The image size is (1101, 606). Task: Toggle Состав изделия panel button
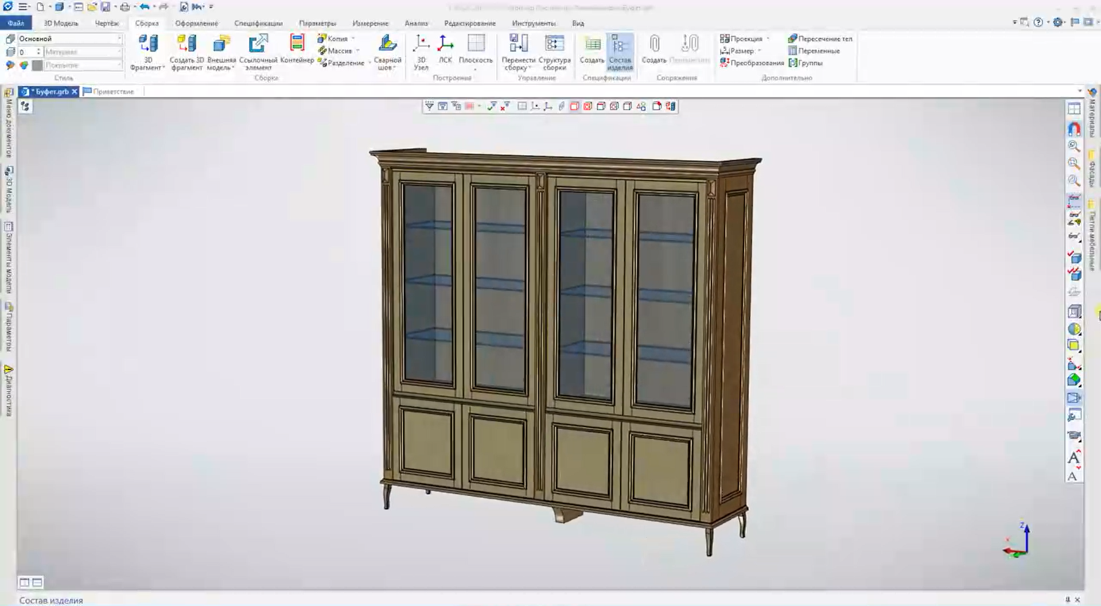click(x=620, y=52)
